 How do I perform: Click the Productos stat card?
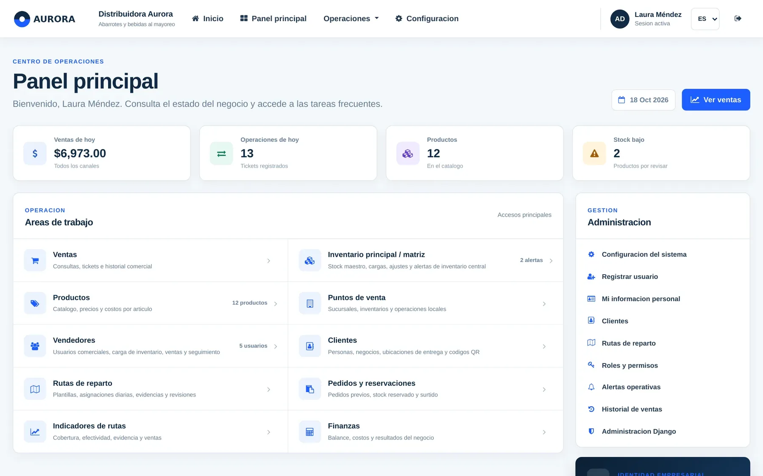tap(475, 153)
